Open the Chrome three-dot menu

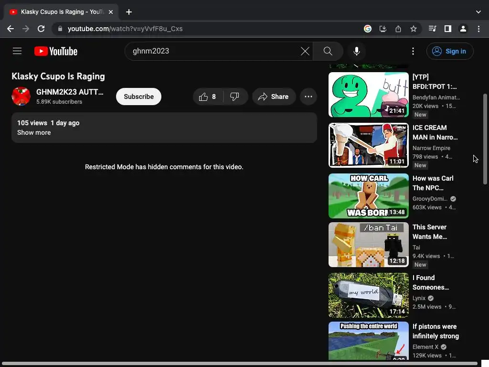coord(478,29)
